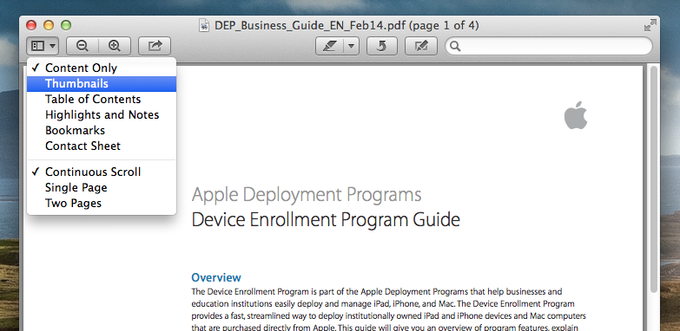
Task: Select Bookmarks in the view menu
Action: pyautogui.click(x=102, y=130)
